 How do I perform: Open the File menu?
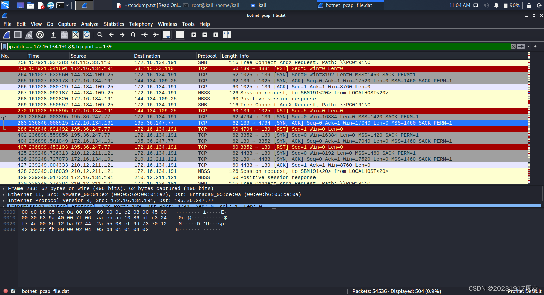click(7, 24)
